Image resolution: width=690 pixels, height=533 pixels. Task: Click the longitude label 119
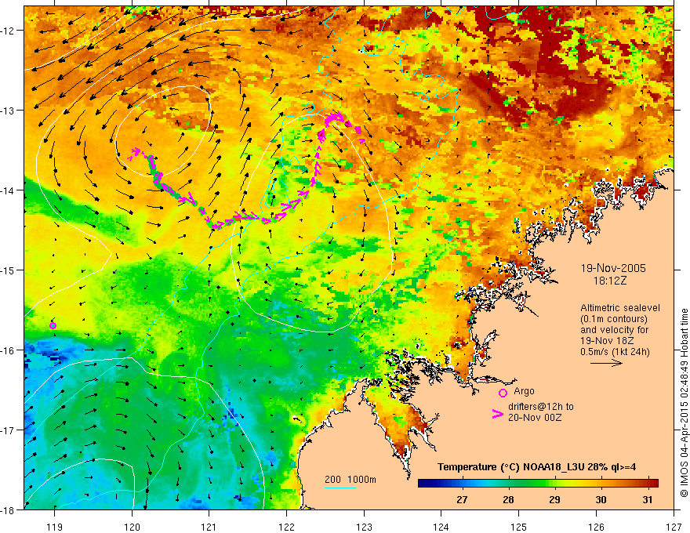(55, 527)
